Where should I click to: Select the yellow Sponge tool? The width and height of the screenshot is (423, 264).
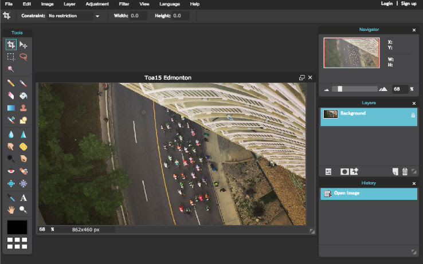23,147
